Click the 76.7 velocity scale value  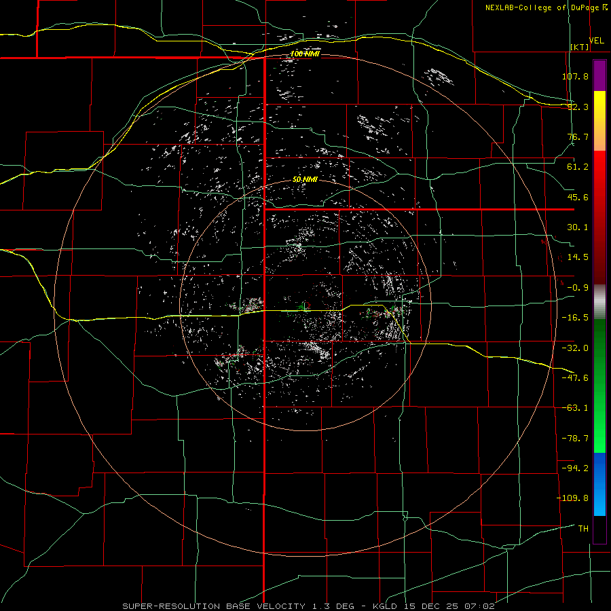pyautogui.click(x=578, y=136)
